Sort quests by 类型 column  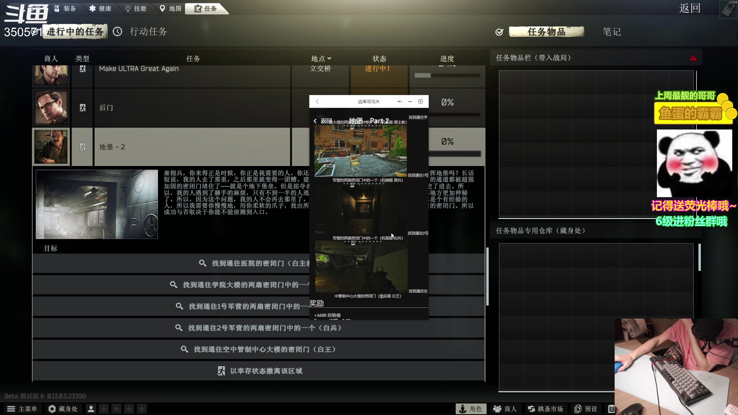82,58
